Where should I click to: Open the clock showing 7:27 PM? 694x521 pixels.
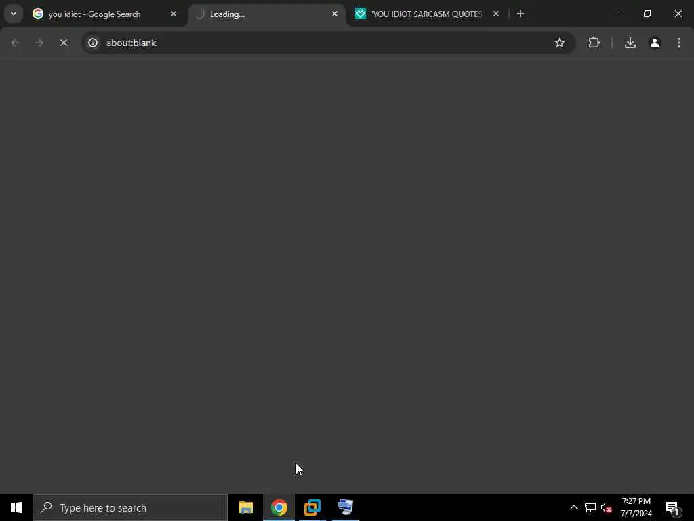636,507
